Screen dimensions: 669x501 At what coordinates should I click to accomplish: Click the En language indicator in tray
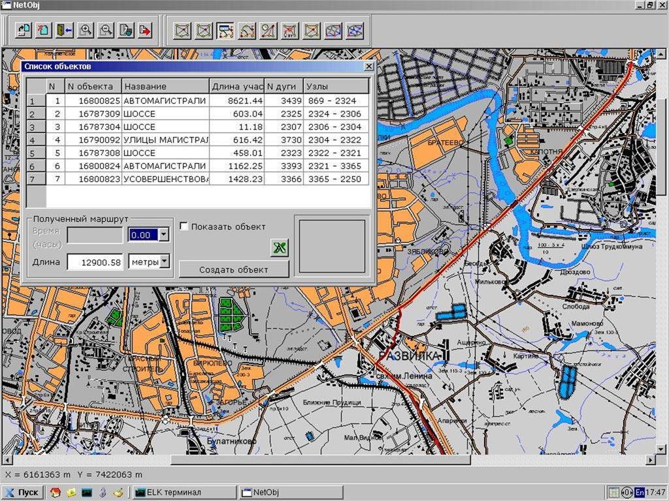[x=639, y=492]
